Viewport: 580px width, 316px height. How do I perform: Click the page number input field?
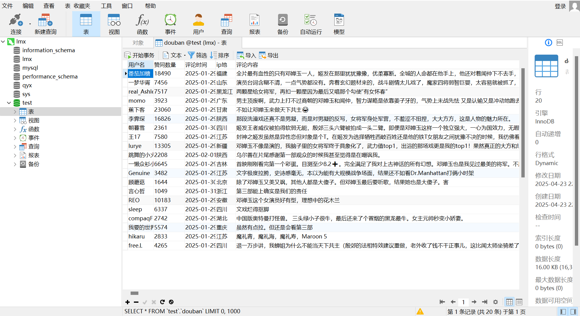[x=463, y=302]
